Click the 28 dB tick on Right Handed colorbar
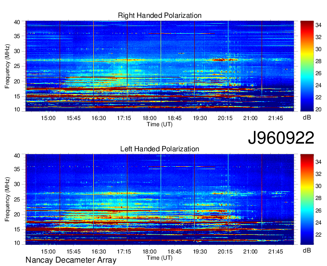 click(x=318, y=61)
